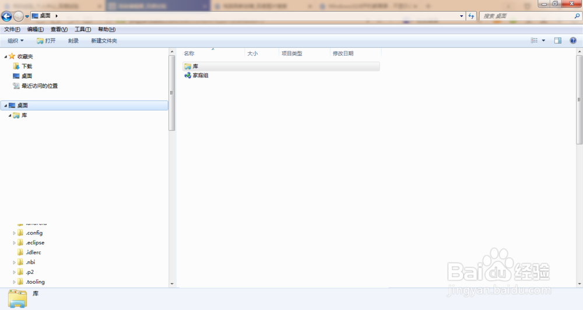Open the help icon
This screenshot has width=583, height=310.
(573, 40)
